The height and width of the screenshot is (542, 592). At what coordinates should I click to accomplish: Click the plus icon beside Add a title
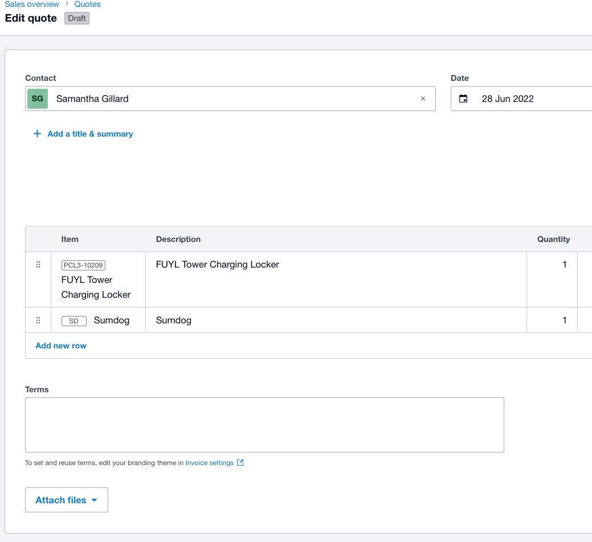(x=37, y=134)
